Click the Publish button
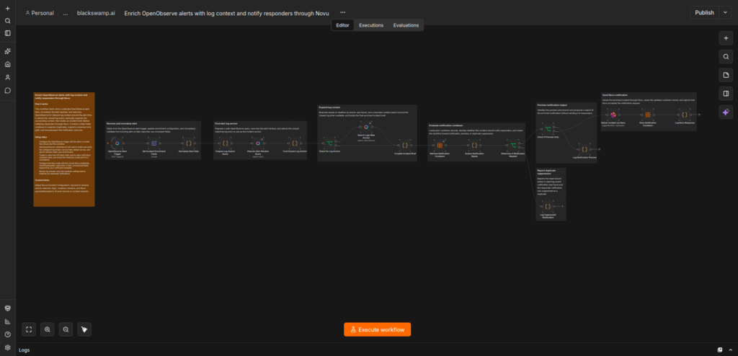The height and width of the screenshot is (356, 738). tap(705, 13)
